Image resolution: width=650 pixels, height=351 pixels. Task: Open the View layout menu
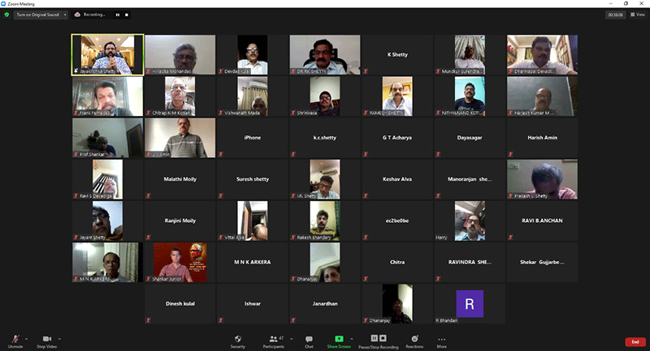tap(637, 15)
